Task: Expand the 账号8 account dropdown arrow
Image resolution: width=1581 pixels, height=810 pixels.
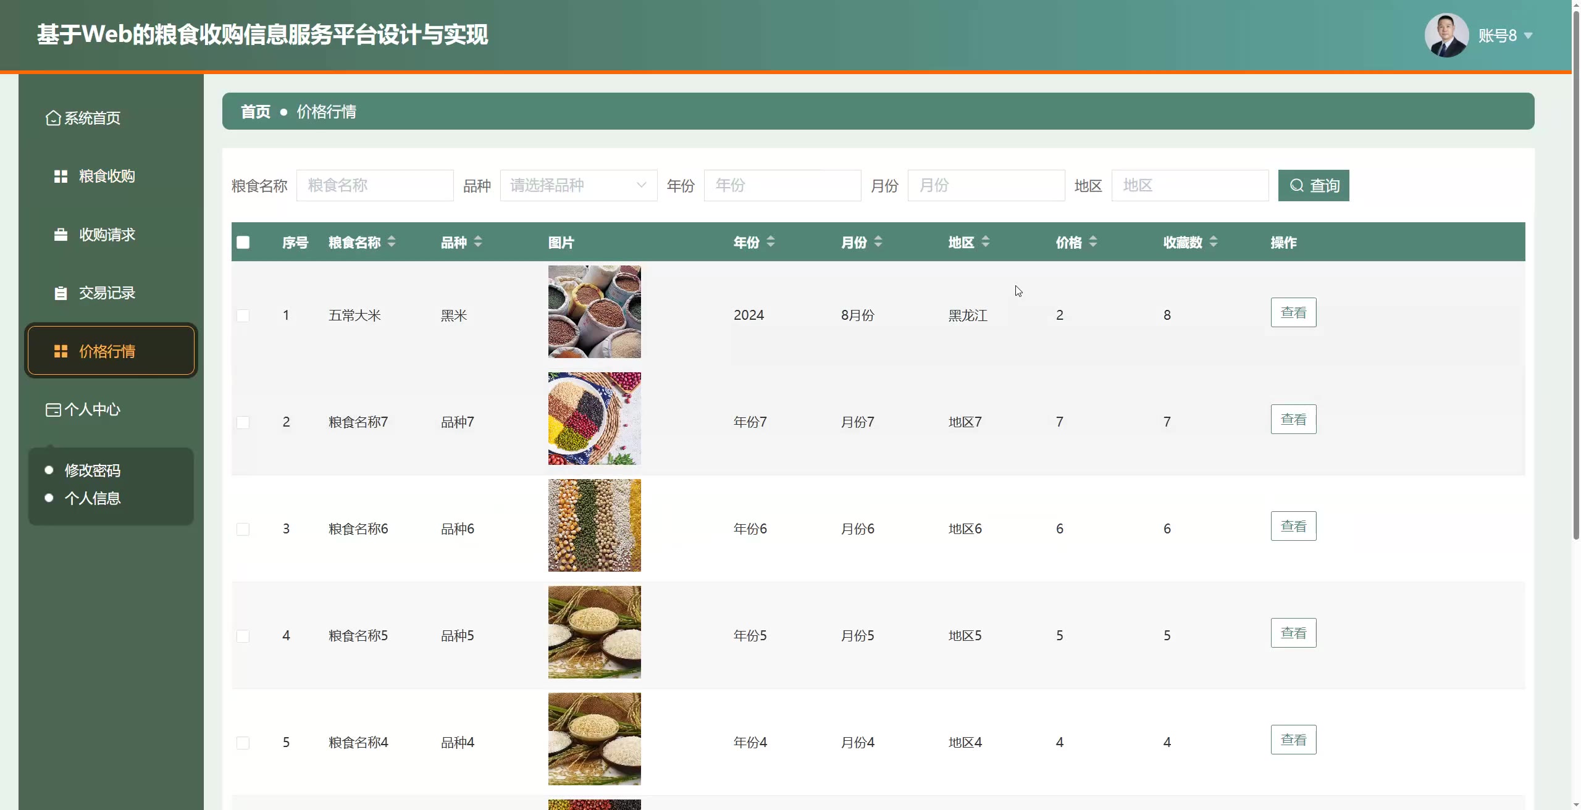Action: coord(1529,36)
